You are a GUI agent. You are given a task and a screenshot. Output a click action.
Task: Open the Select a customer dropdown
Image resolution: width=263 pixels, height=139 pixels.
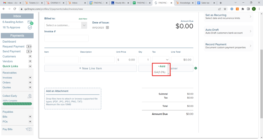click(66, 25)
